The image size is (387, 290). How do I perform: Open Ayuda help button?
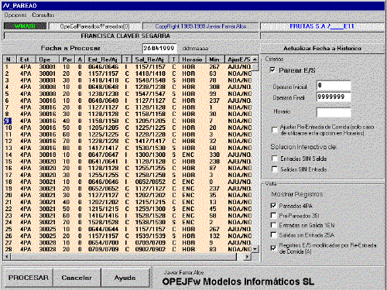(125, 278)
